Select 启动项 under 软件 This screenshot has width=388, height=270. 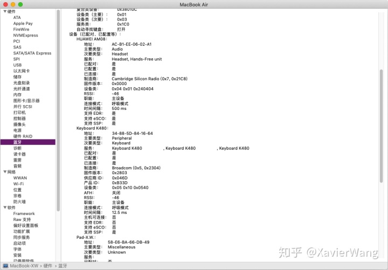[19, 243]
